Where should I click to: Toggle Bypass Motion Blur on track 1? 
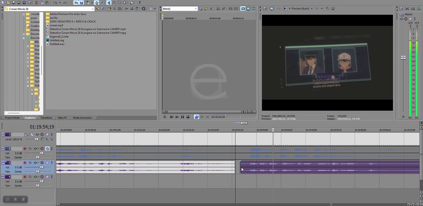coord(26,134)
